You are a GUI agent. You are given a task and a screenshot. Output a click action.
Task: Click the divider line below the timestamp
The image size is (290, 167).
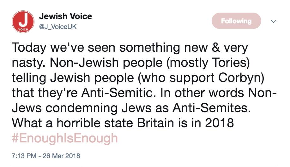tap(144, 166)
